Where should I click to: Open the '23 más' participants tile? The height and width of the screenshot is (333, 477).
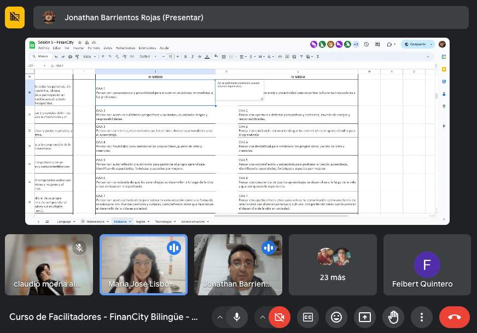tap(333, 265)
